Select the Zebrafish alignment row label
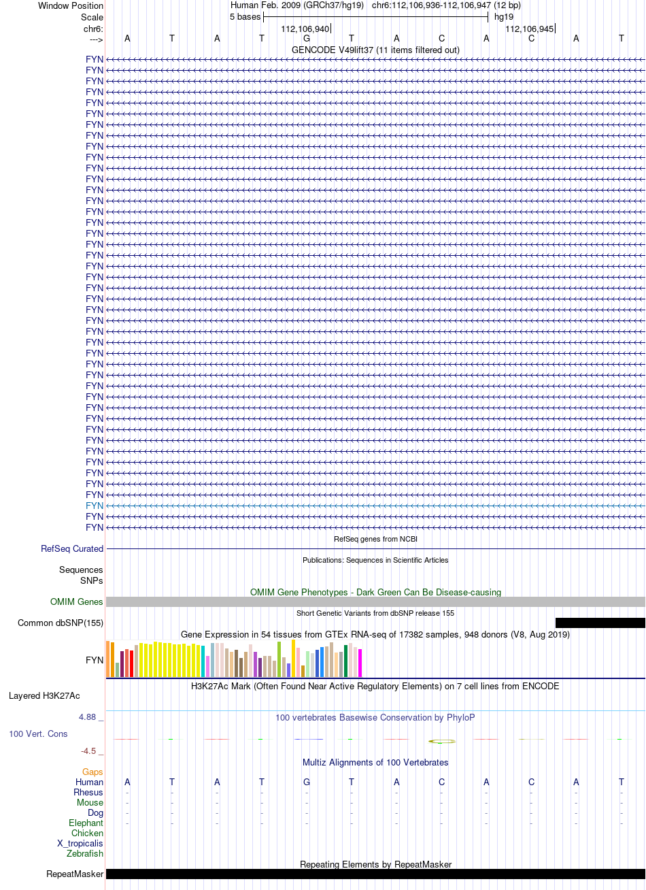Image resolution: width=646 pixels, height=890 pixels. tap(85, 853)
